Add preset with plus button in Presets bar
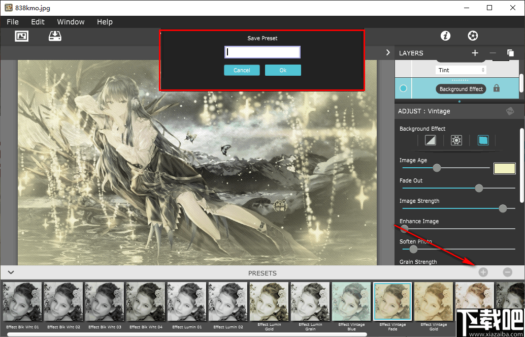This screenshot has width=525, height=337. [483, 272]
